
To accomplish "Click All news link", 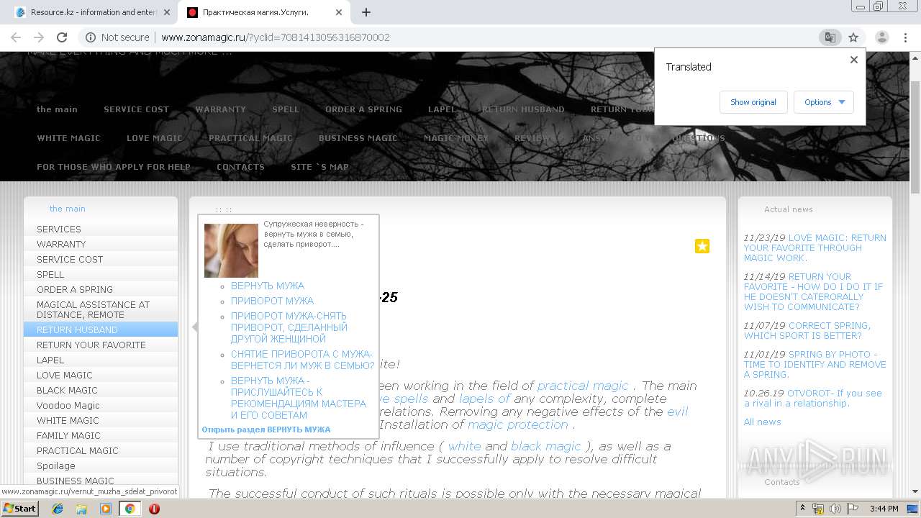I will [x=762, y=422].
